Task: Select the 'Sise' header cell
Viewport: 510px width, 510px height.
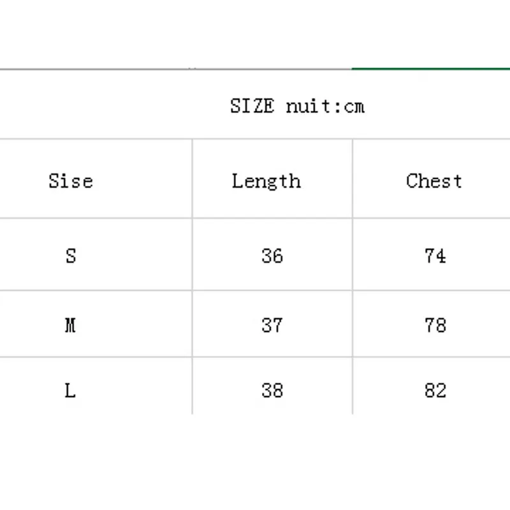Action: (96, 178)
